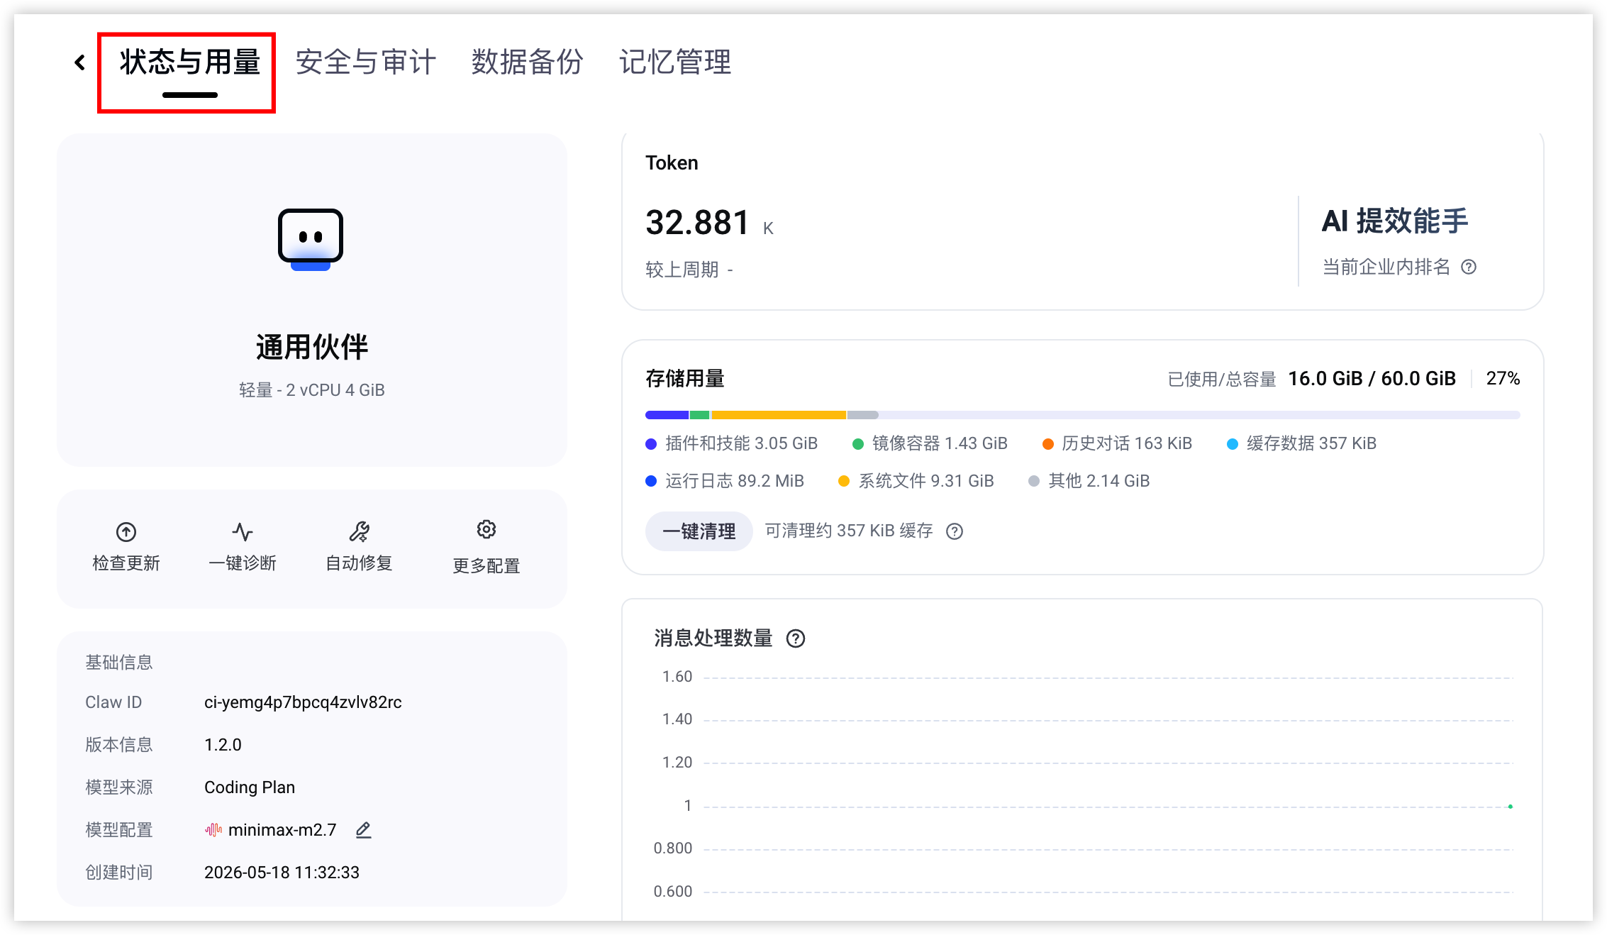Select the 状态与用量 tab
The height and width of the screenshot is (935, 1607).
[189, 62]
